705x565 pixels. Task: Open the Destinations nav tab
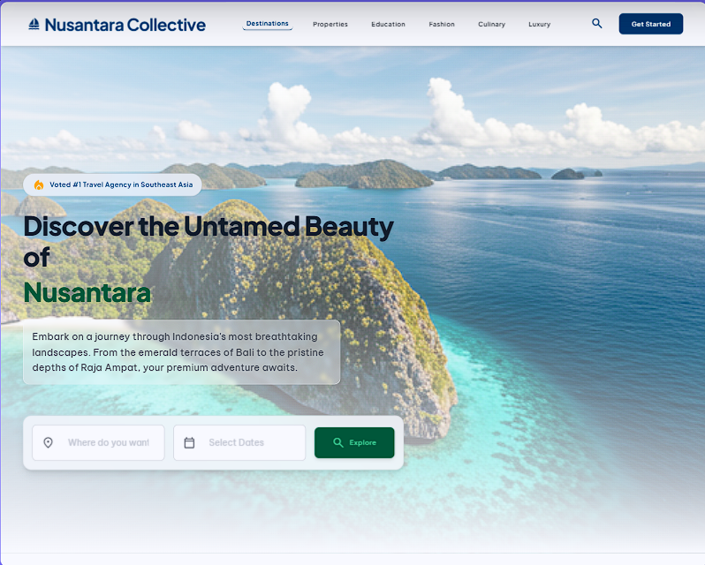click(x=268, y=24)
